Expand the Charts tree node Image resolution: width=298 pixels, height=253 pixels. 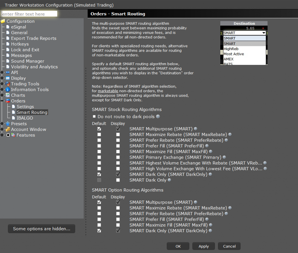tap(2, 95)
